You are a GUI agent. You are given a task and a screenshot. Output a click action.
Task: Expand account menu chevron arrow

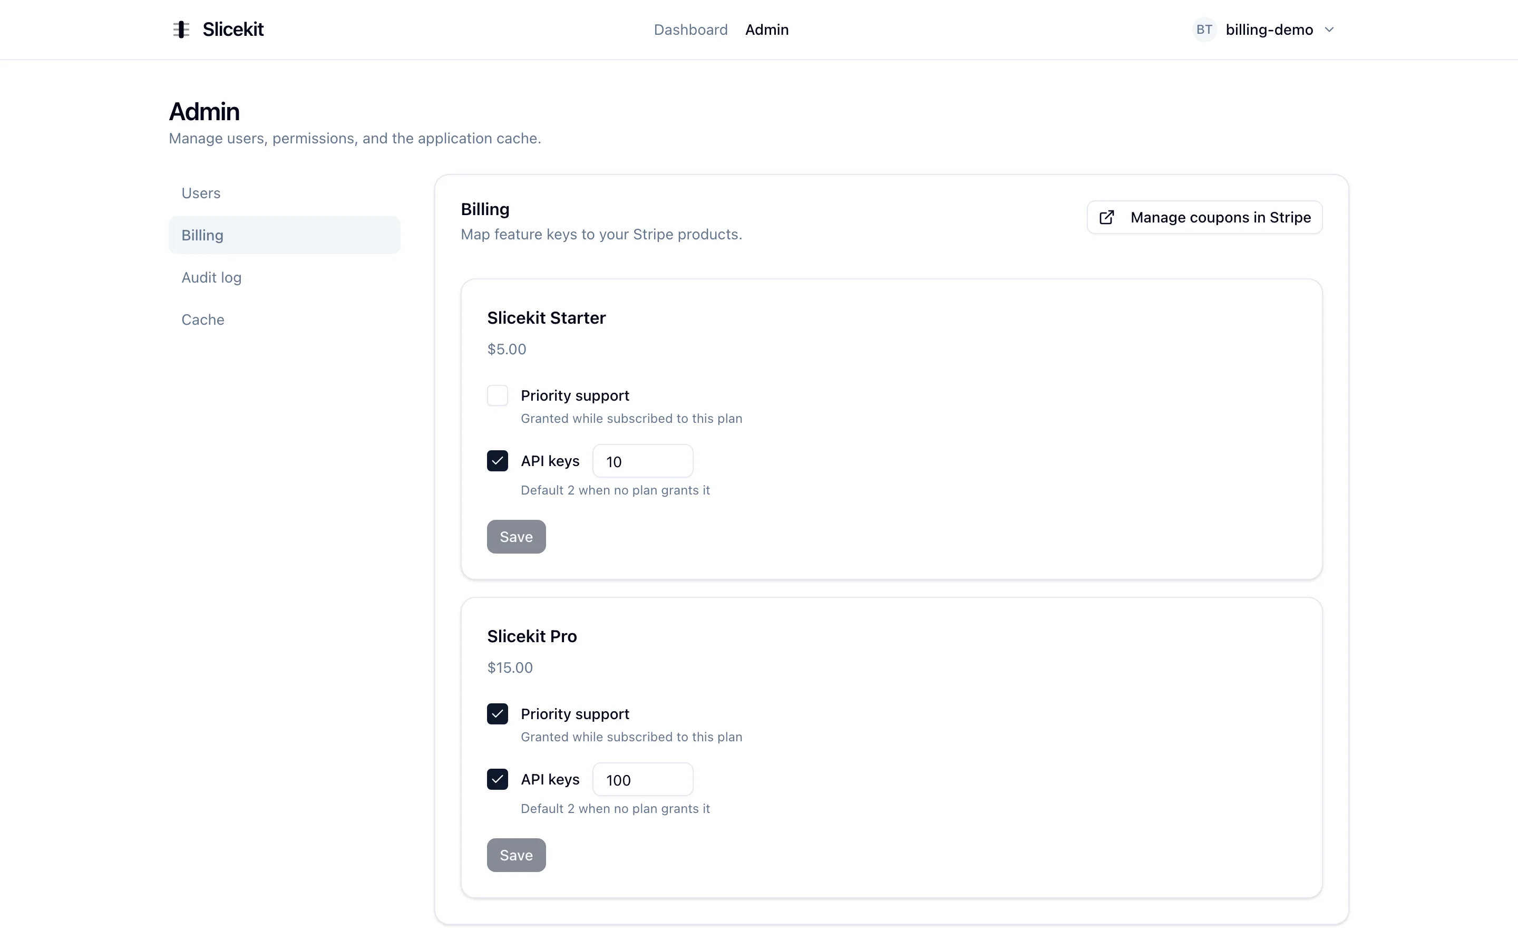click(1329, 30)
